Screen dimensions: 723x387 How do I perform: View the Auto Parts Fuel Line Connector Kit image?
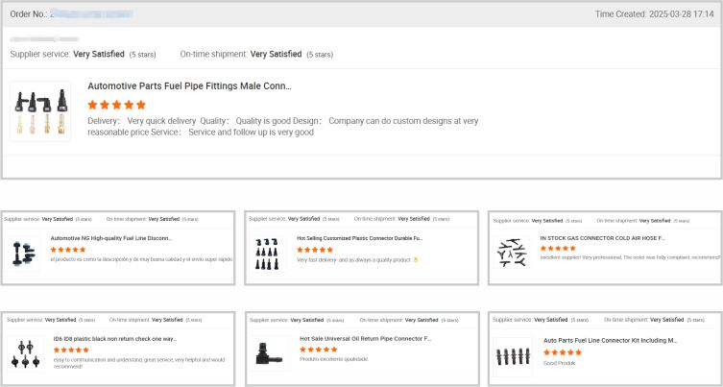tap(513, 356)
